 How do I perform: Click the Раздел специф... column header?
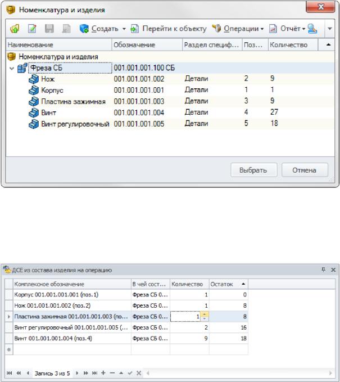pyautogui.click(x=212, y=45)
